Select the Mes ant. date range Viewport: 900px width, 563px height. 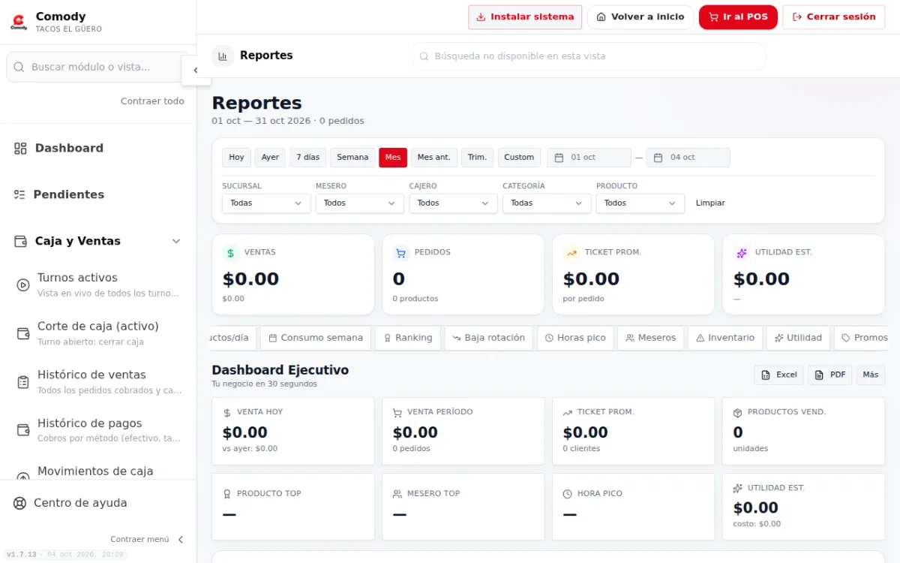(433, 158)
